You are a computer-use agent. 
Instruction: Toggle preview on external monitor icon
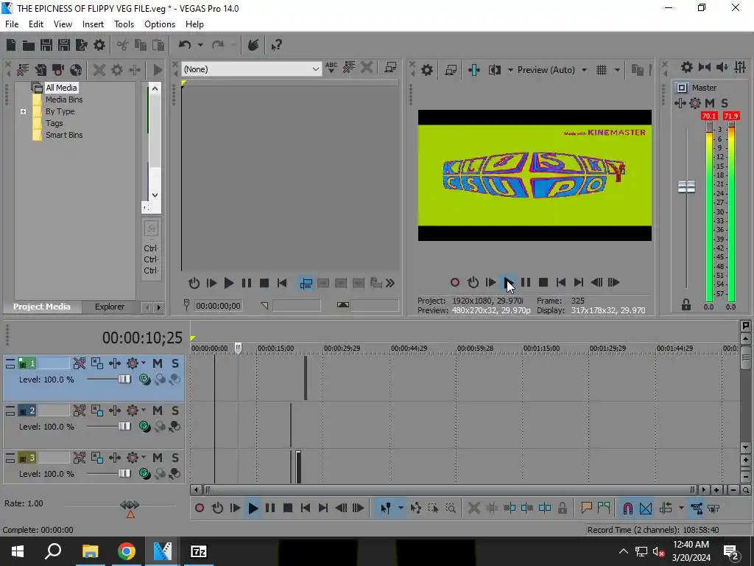pos(451,70)
